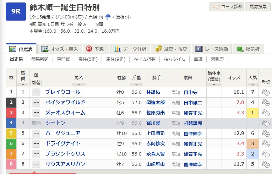Open jockey 山崎雅由 link

click(x=156, y=164)
